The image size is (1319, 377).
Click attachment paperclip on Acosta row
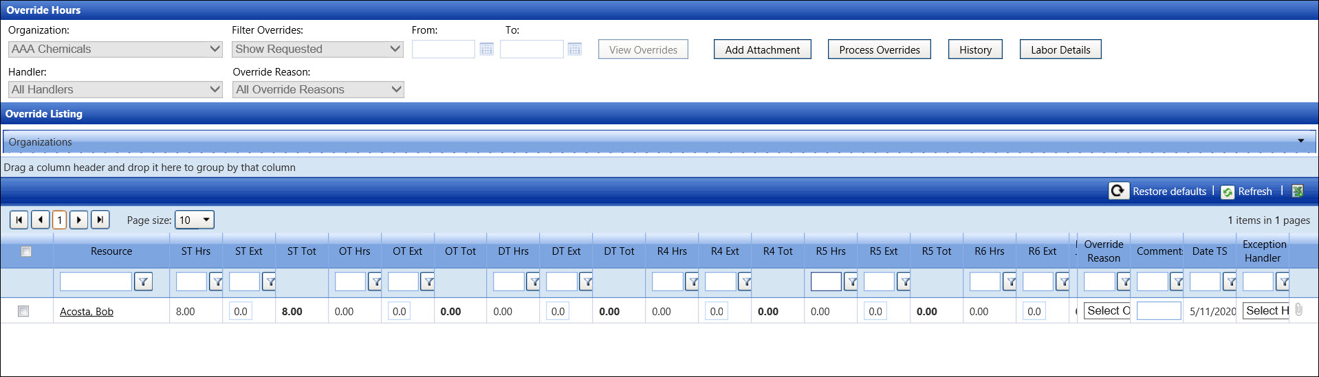click(x=1298, y=310)
